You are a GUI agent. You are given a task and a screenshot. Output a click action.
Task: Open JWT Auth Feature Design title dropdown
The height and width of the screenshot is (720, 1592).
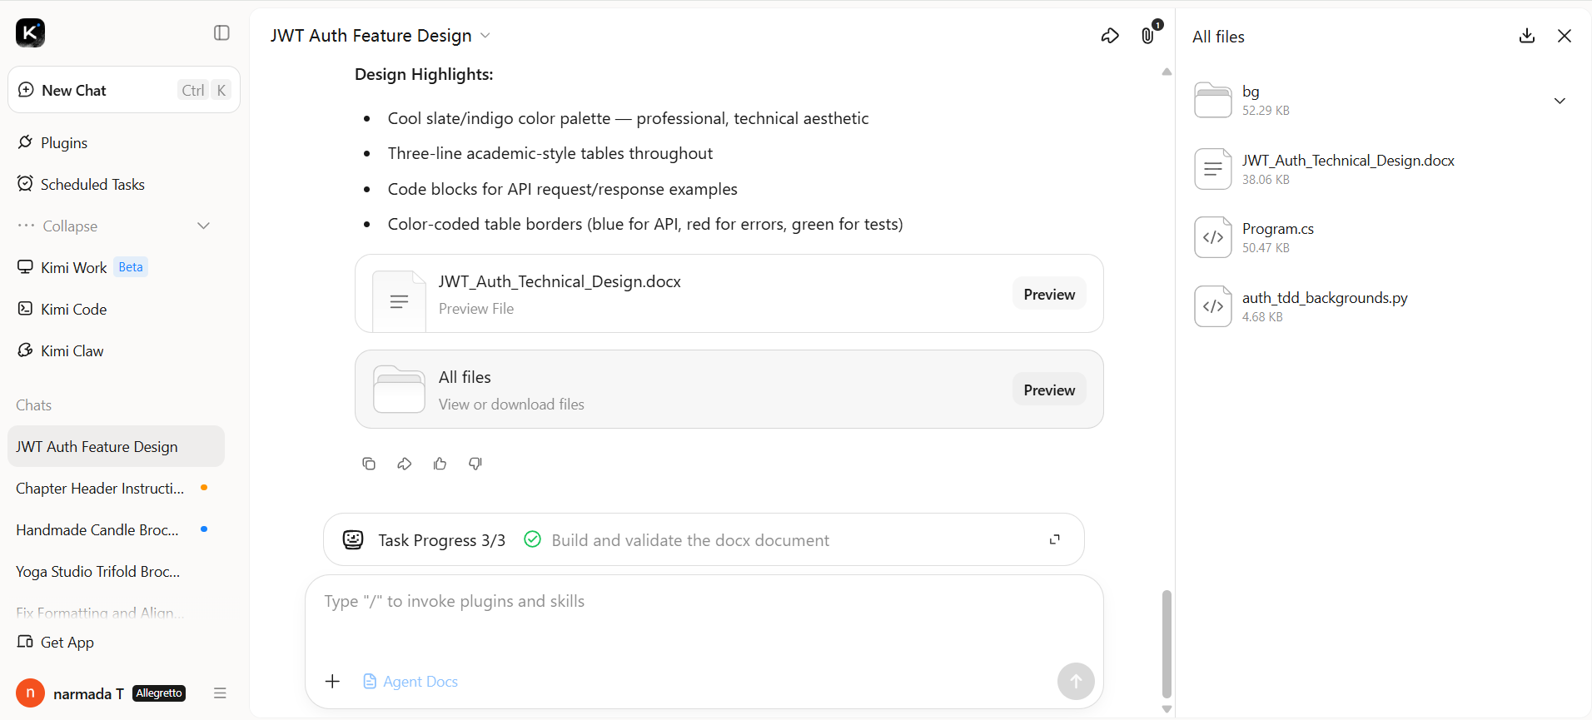click(x=485, y=36)
